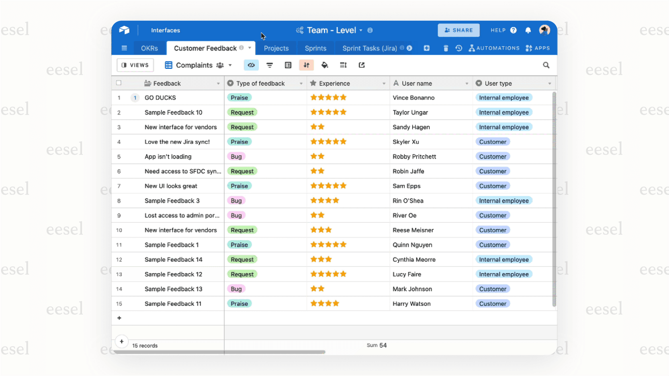Add a new record with the plus button
The width and height of the screenshot is (669, 376).
tap(119, 318)
